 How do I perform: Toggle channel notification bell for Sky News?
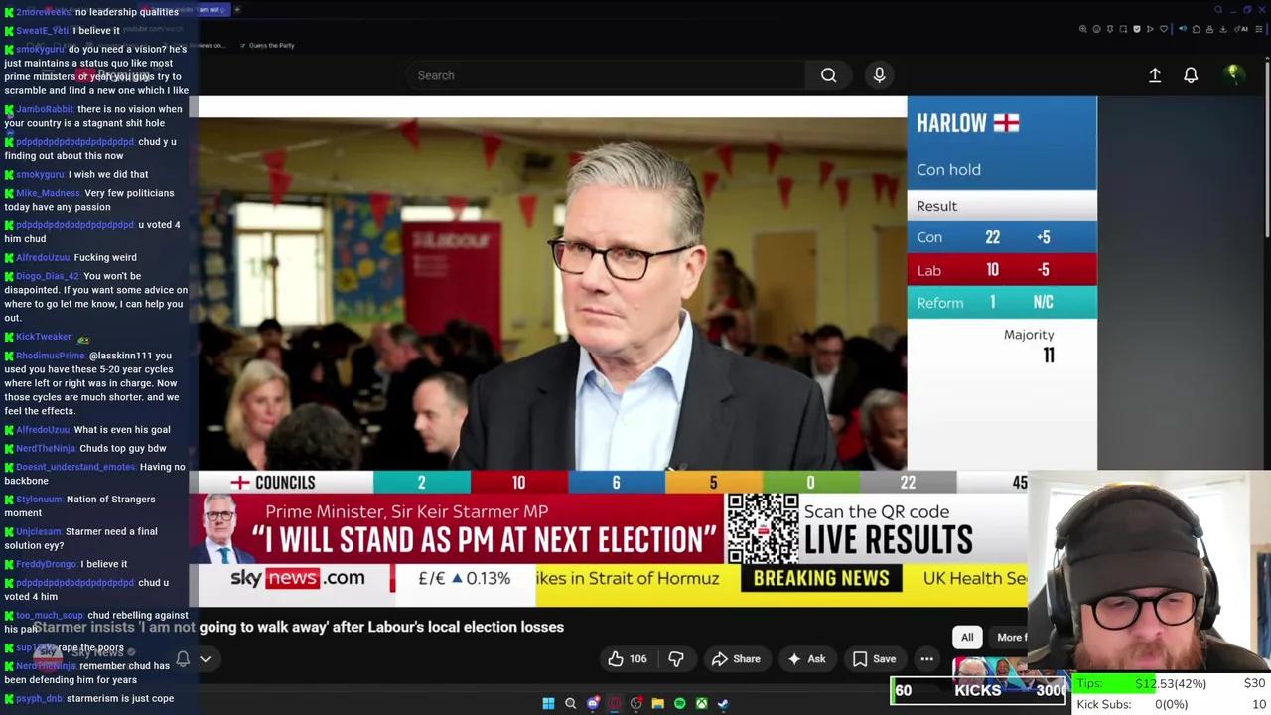183,659
